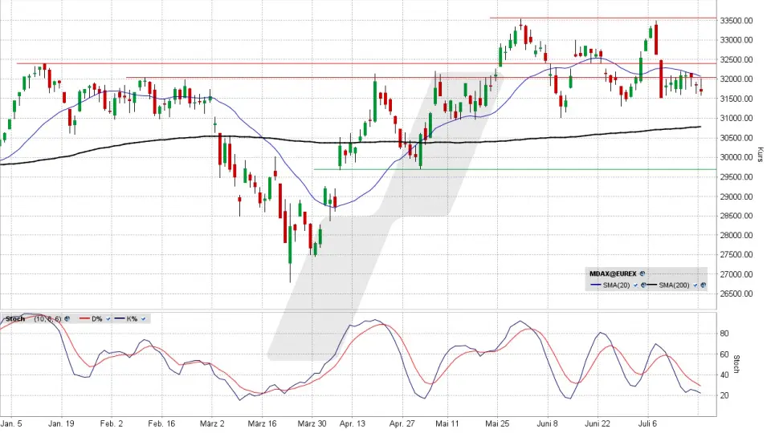Click the Juli 6 date label

[647, 423]
